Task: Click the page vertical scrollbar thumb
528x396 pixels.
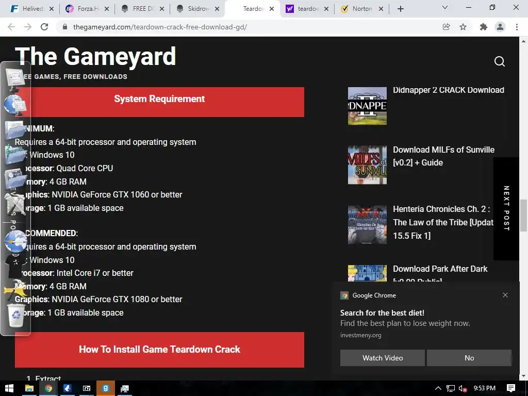Action: [523, 216]
